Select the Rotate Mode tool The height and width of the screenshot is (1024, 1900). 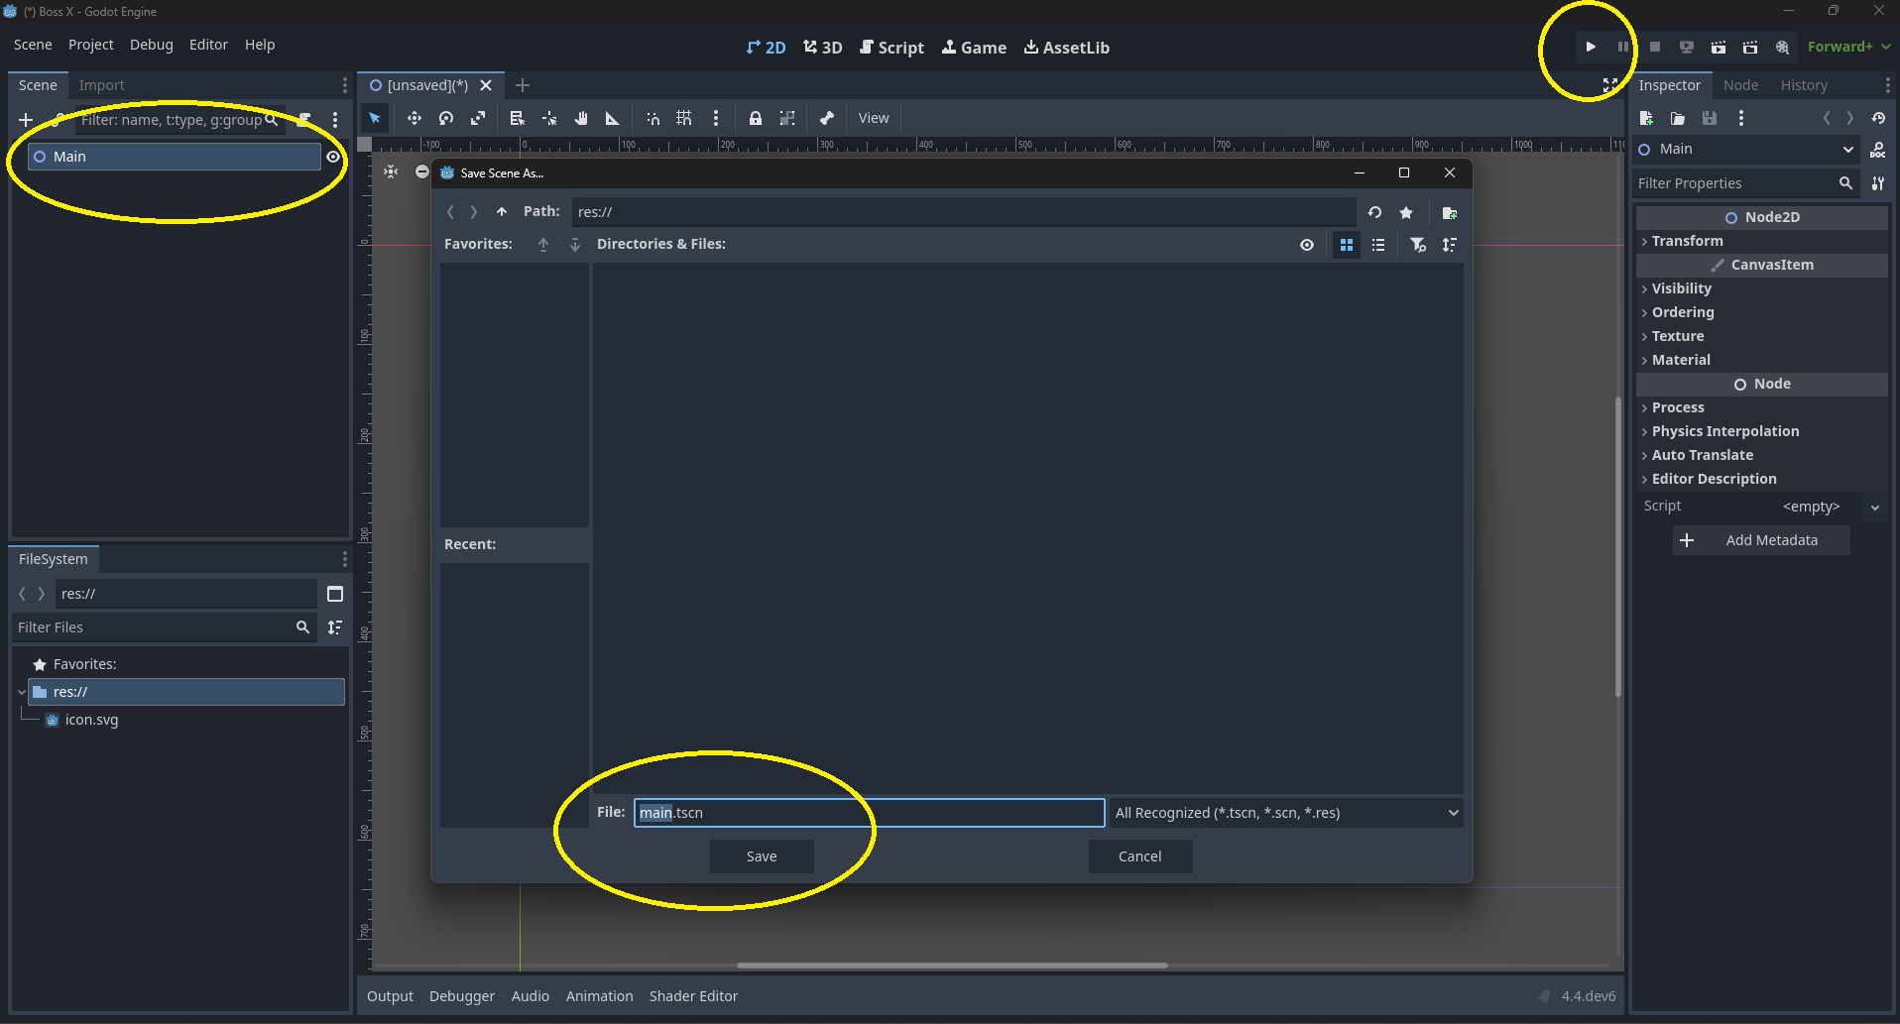tap(446, 118)
